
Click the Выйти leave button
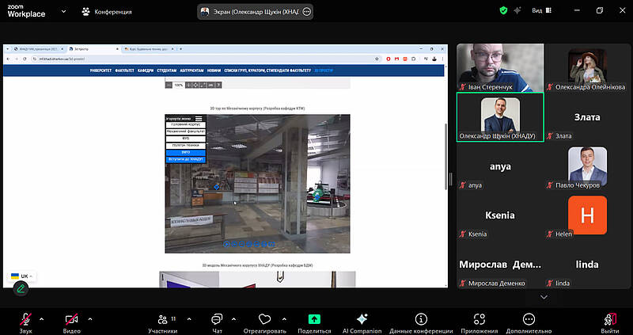tap(609, 318)
